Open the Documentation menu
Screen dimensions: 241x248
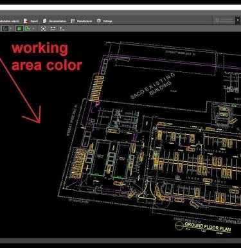54,21
